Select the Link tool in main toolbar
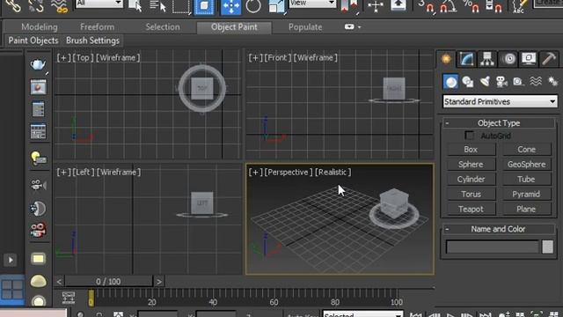563x317 pixels. coord(13,6)
